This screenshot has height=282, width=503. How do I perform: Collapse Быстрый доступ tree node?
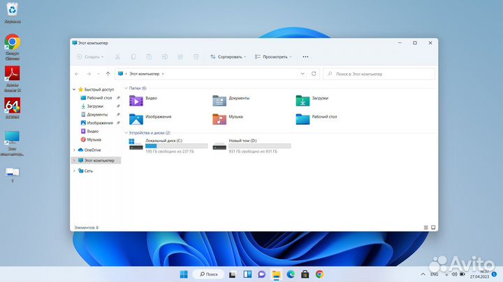[74, 90]
